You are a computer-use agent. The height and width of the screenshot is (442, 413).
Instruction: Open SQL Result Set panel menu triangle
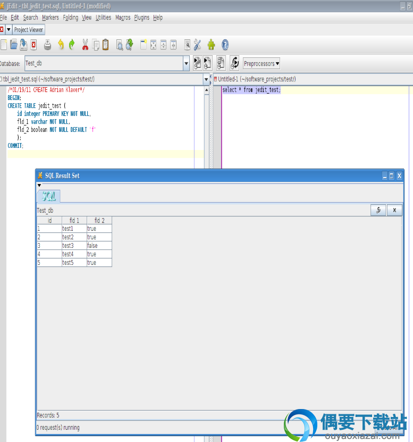[39, 185]
